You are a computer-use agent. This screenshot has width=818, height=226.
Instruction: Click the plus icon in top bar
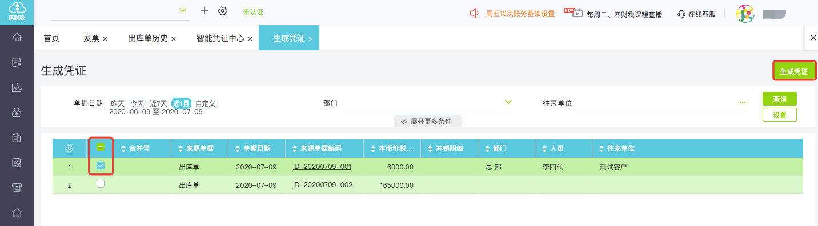(204, 11)
